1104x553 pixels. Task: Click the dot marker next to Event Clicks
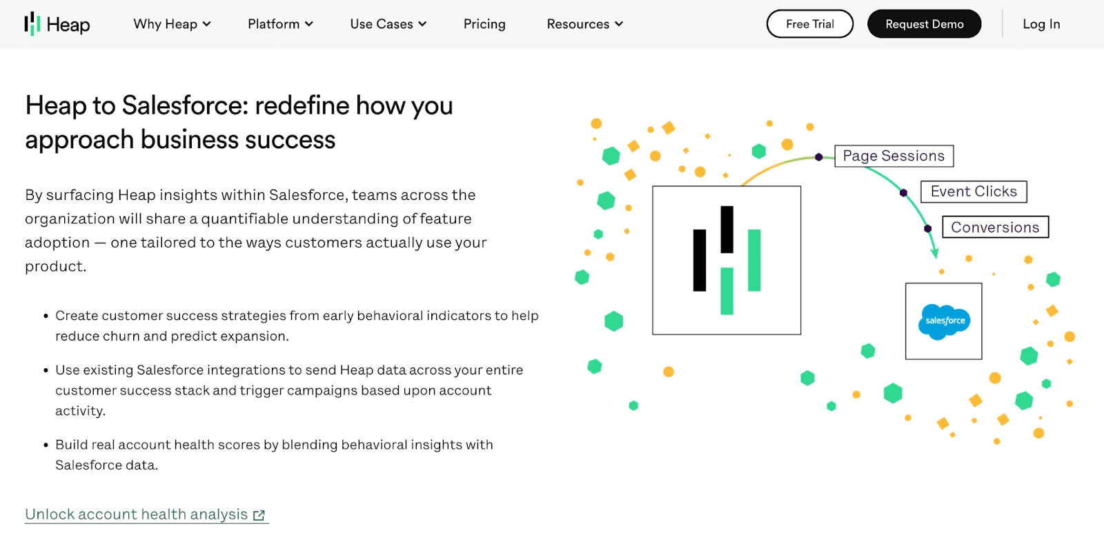903,193
